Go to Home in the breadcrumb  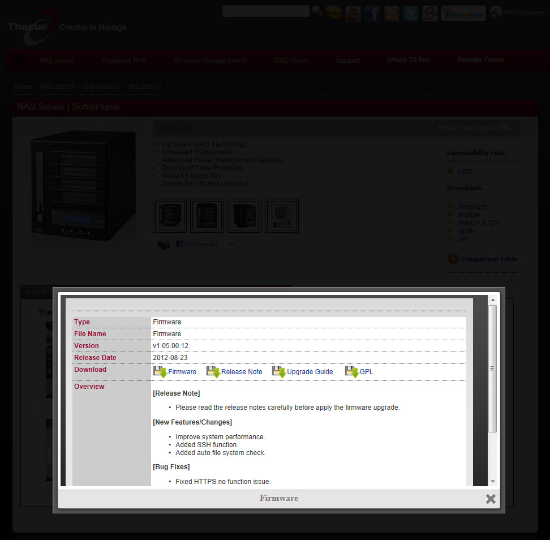[23, 86]
